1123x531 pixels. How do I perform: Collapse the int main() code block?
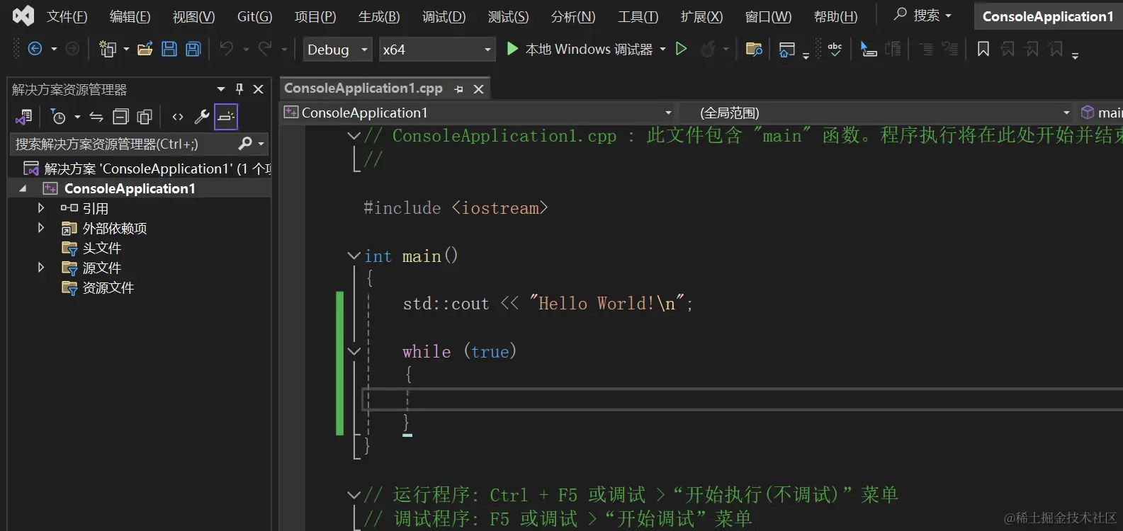[x=354, y=256]
